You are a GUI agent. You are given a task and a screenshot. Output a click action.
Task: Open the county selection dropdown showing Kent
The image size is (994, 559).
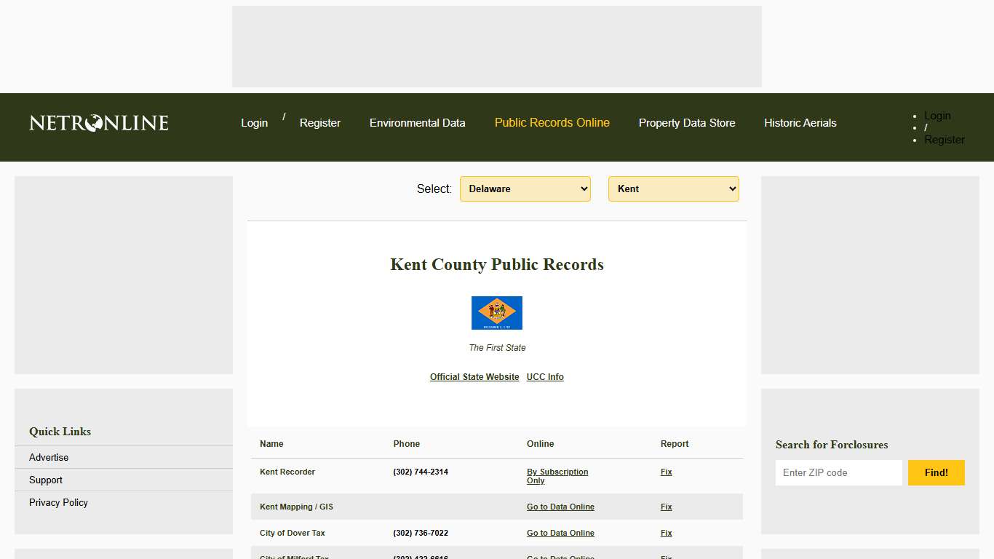coord(673,189)
